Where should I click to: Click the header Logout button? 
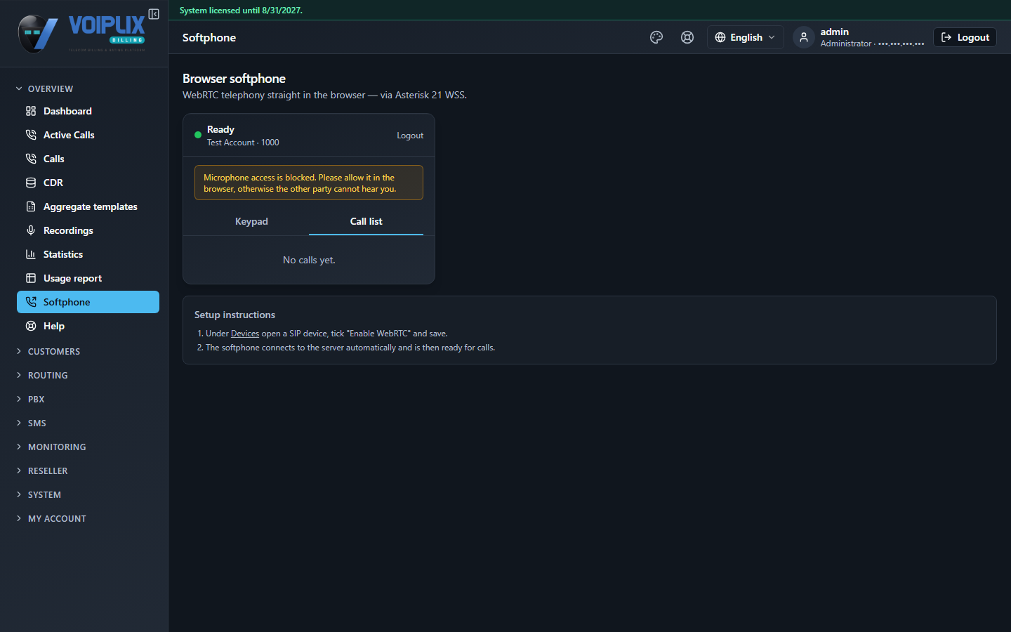(965, 37)
